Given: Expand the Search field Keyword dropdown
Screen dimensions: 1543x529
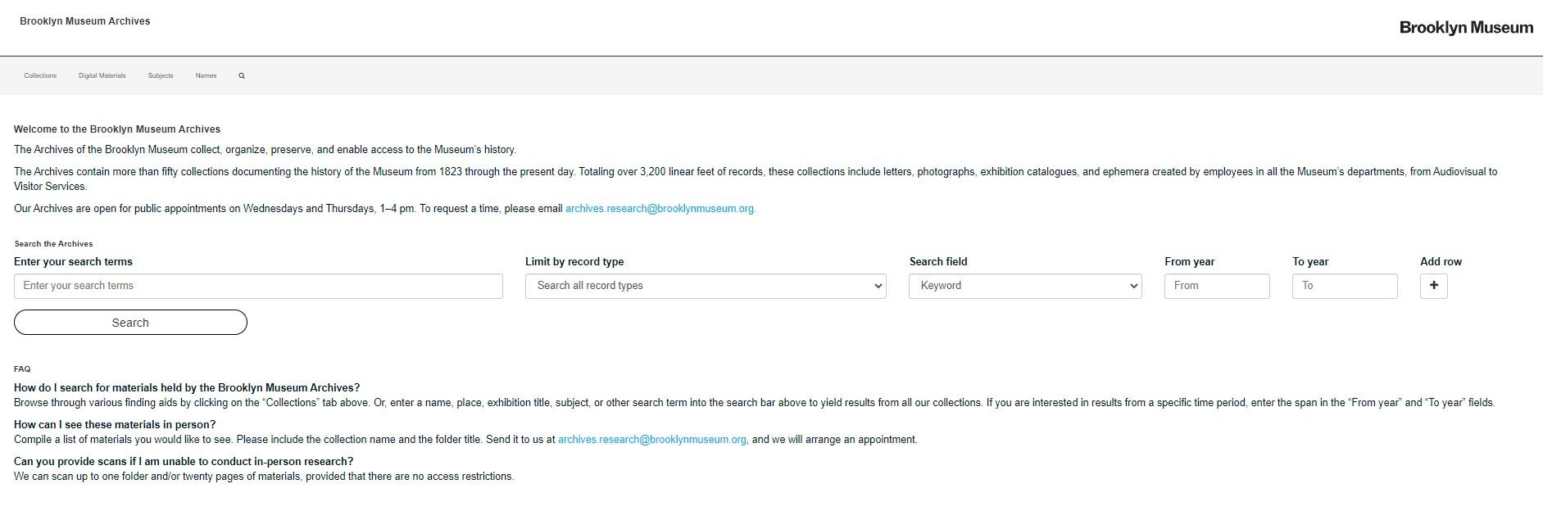Looking at the screenshot, I should [x=1024, y=286].
